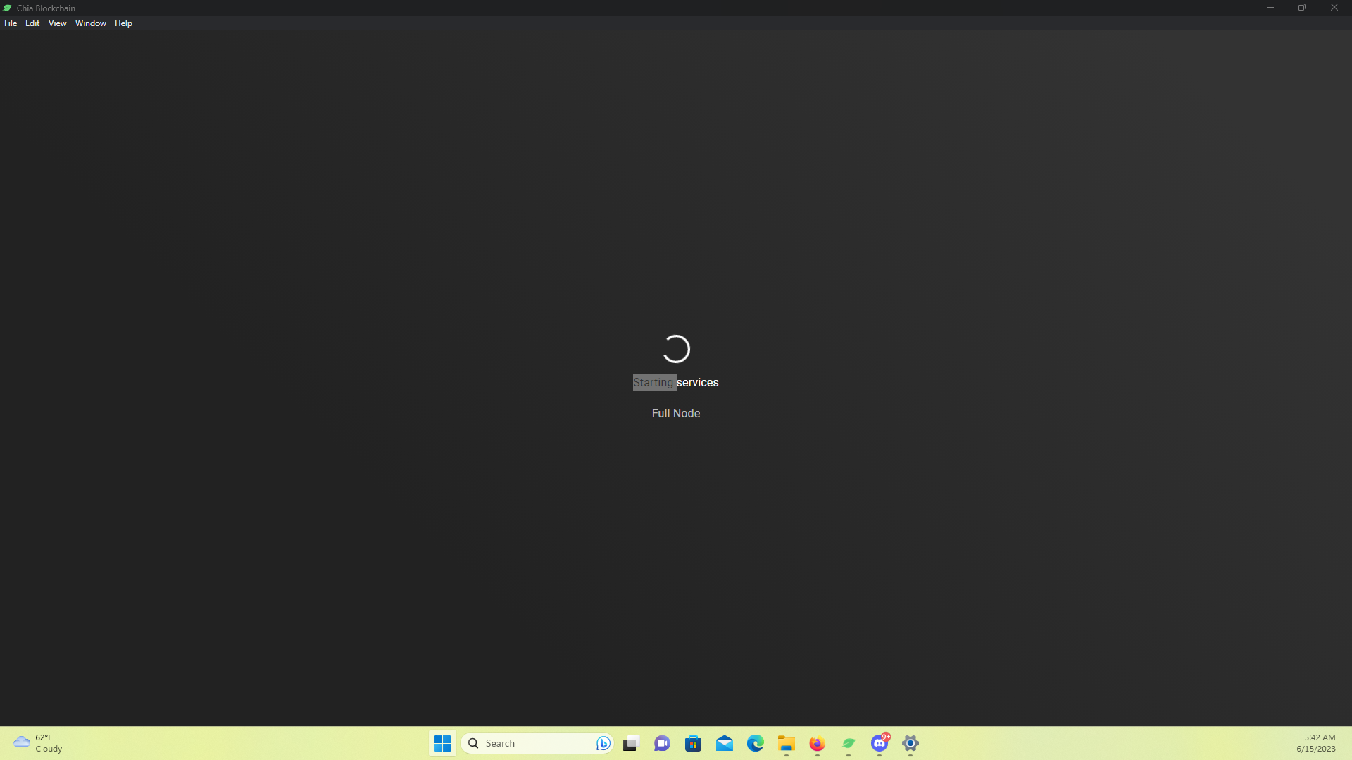
Task: Open the Chat app in the taskbar
Action: coord(661,743)
